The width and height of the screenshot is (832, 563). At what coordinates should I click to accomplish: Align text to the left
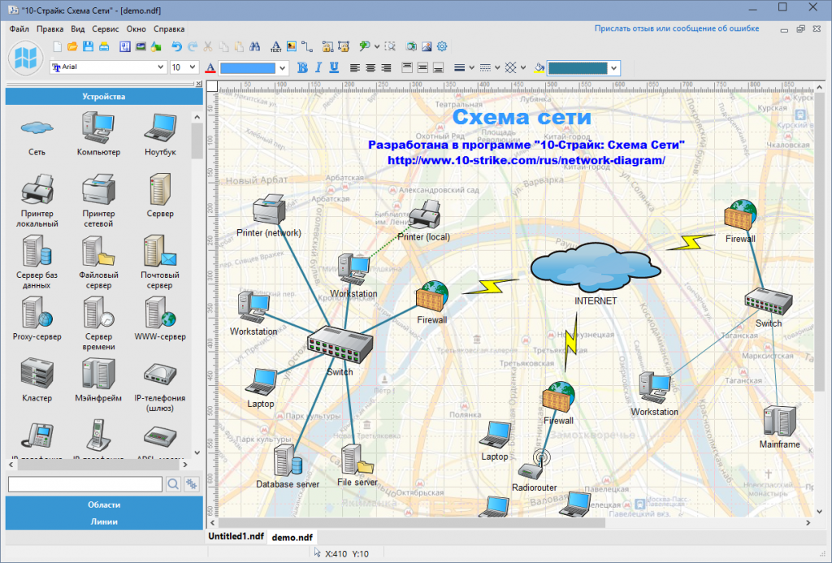coord(354,67)
